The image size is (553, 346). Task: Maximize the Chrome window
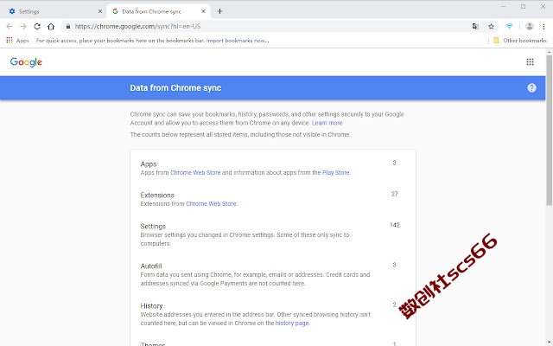click(x=523, y=7)
